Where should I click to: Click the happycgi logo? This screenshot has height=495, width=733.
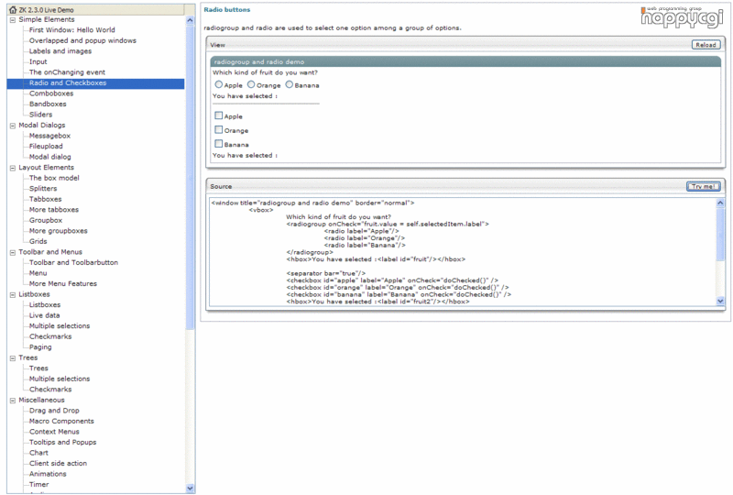coord(682,17)
